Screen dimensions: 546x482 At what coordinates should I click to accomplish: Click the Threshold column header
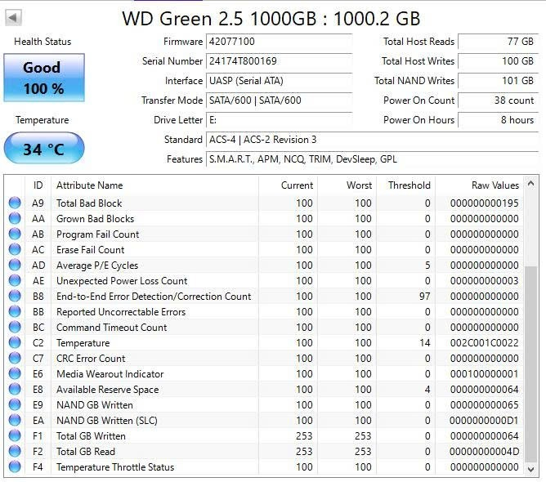coord(405,185)
